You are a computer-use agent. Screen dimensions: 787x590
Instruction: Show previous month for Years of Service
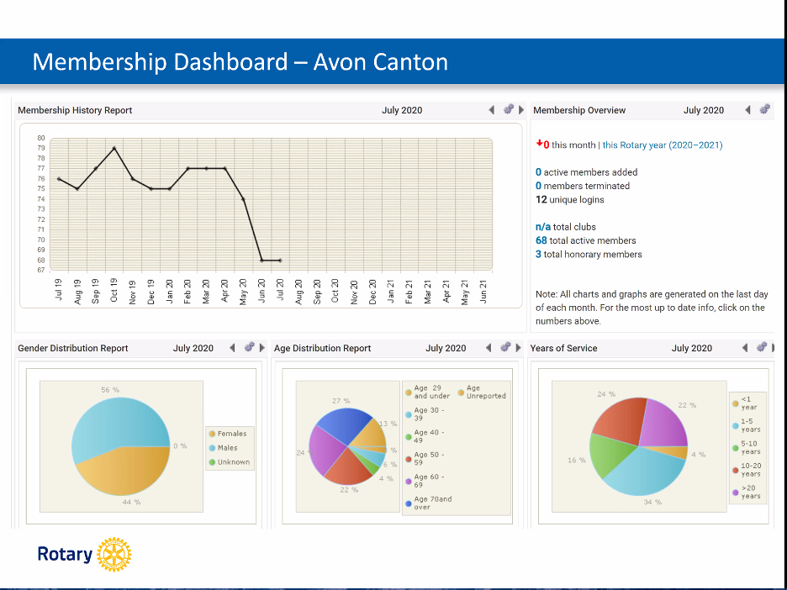coord(746,348)
